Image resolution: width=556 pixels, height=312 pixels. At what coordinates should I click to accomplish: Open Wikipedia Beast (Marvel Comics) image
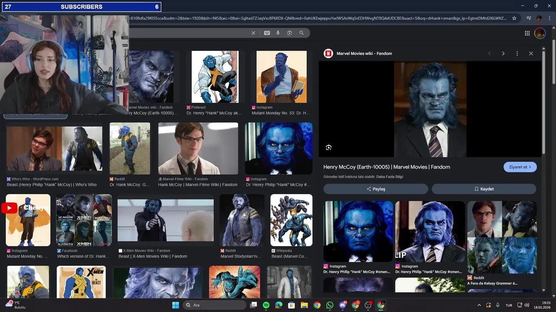pyautogui.click(x=291, y=220)
